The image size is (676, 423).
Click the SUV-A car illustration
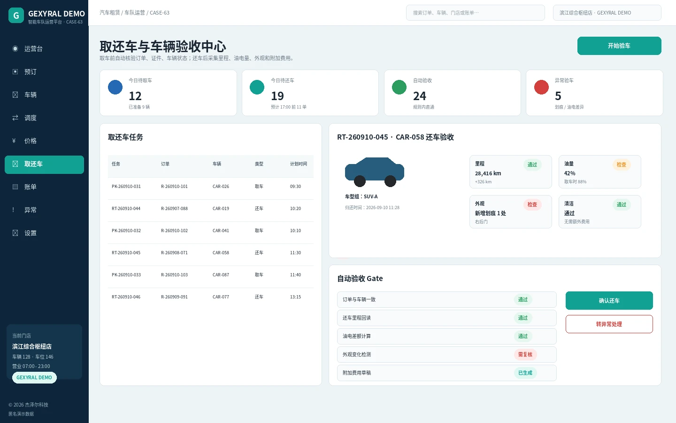375,172
